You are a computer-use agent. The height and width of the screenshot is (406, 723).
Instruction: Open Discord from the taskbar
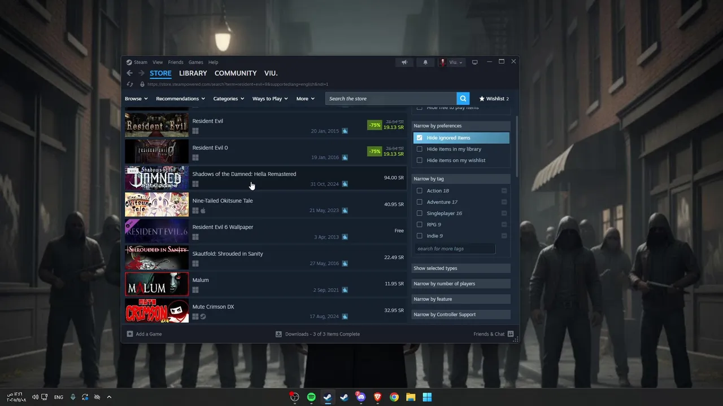pyautogui.click(x=361, y=397)
